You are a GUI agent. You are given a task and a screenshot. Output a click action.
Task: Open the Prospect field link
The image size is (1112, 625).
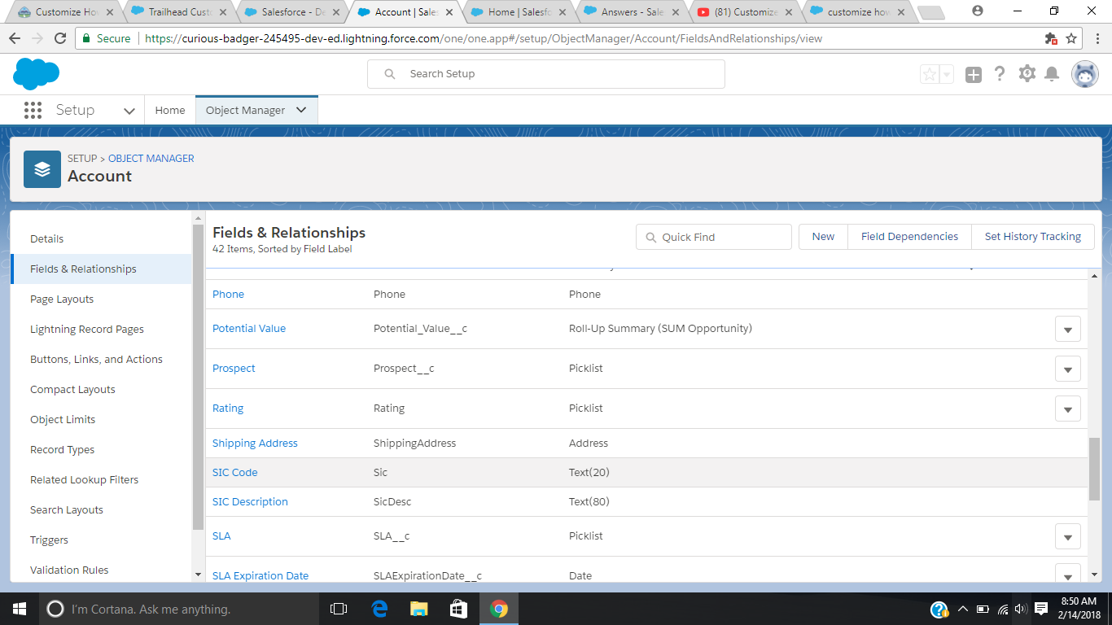point(234,369)
